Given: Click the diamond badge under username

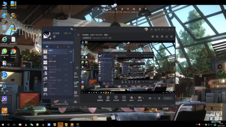Looking at the screenshot, I should [x=54, y=37].
